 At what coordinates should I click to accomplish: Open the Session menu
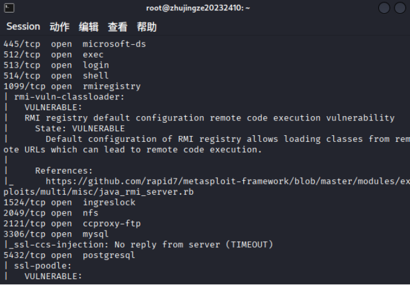(x=23, y=27)
